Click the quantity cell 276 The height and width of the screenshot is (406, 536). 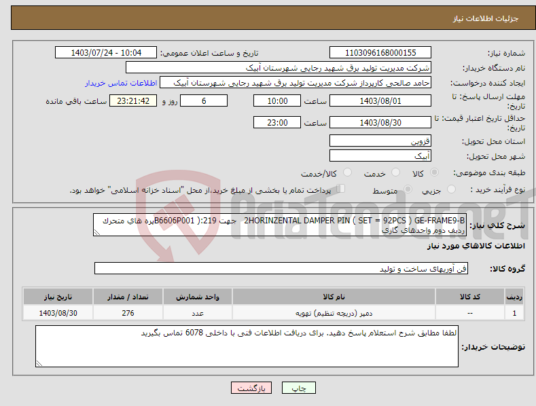click(128, 313)
